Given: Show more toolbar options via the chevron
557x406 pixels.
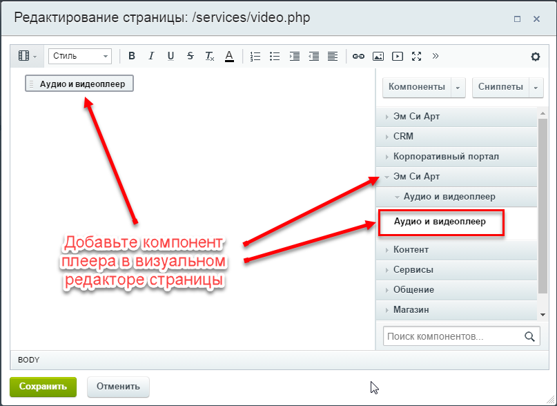Looking at the screenshot, I should [435, 56].
